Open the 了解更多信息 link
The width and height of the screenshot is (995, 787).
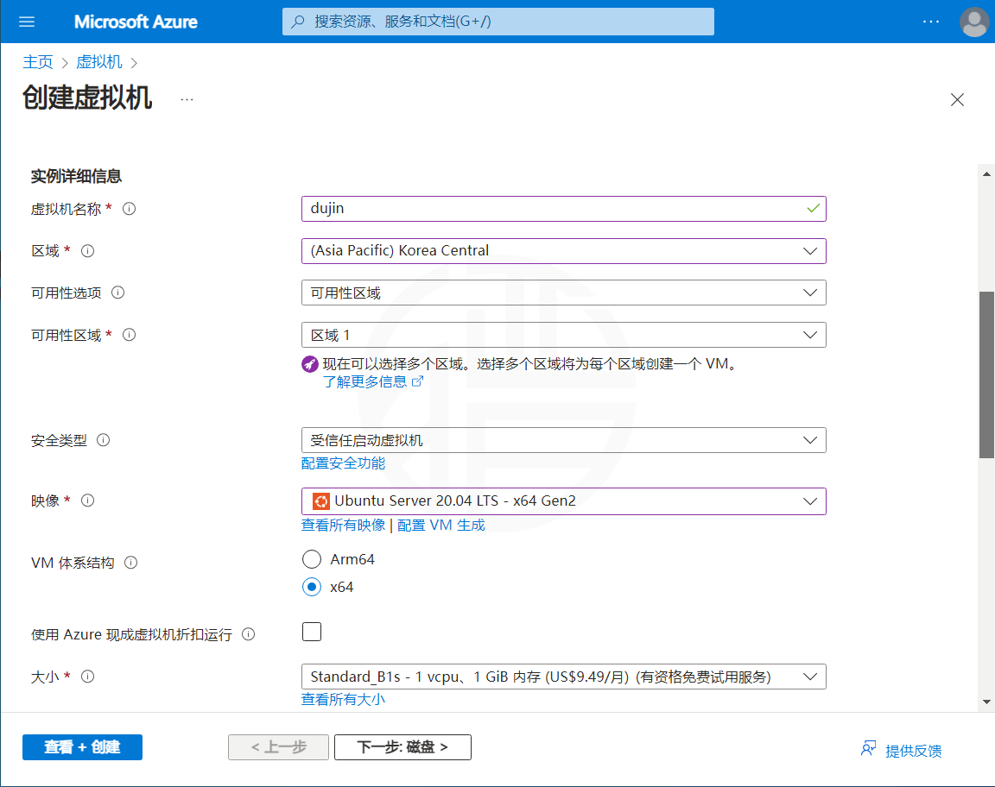[x=364, y=381]
